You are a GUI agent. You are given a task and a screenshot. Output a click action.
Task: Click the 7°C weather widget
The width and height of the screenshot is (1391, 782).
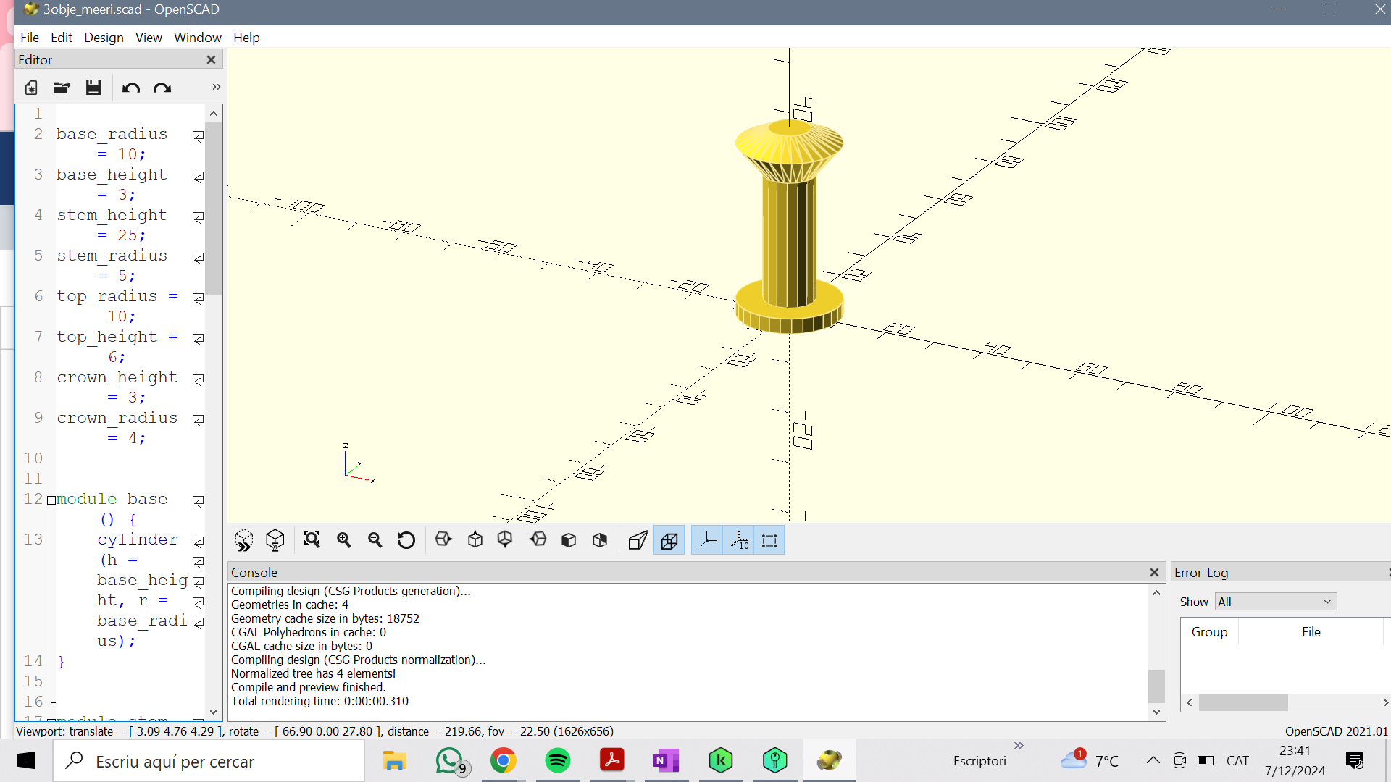pos(1090,760)
